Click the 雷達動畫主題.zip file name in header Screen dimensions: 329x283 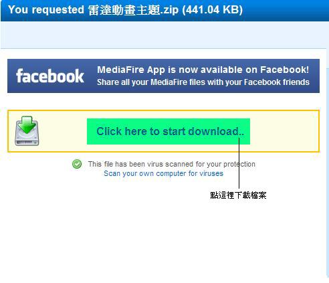click(133, 10)
